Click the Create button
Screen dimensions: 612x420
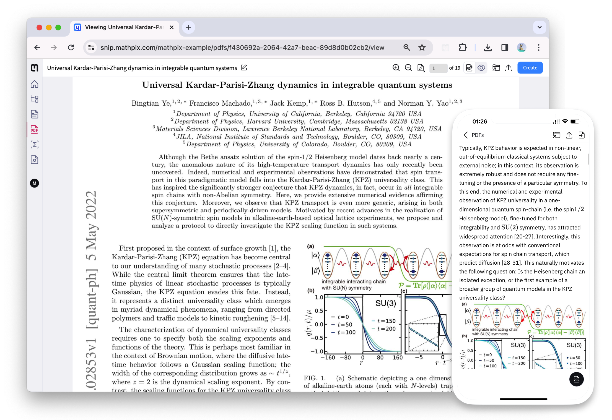coord(530,67)
